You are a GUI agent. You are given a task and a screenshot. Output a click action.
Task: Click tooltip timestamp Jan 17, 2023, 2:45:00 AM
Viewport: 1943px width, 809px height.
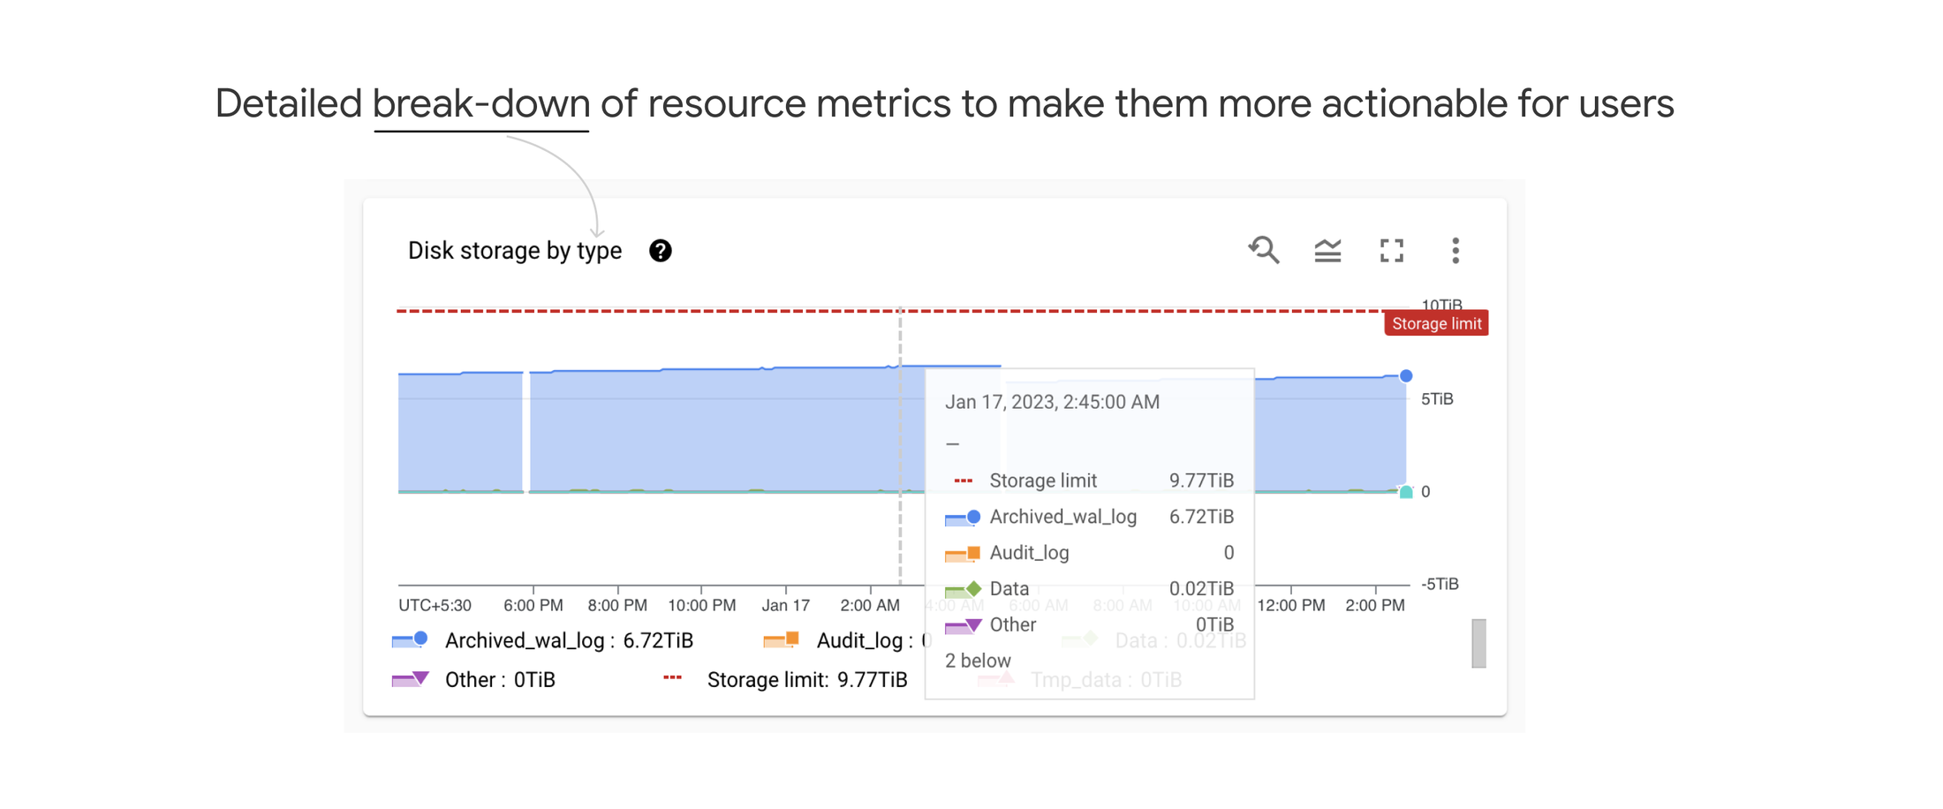[x=1052, y=402]
